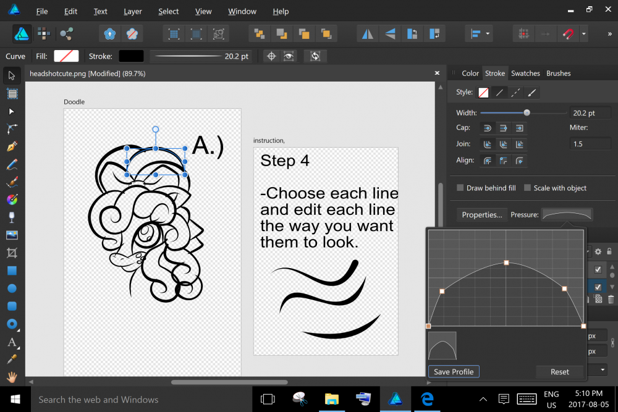Enable Draw behind fill

(459, 188)
